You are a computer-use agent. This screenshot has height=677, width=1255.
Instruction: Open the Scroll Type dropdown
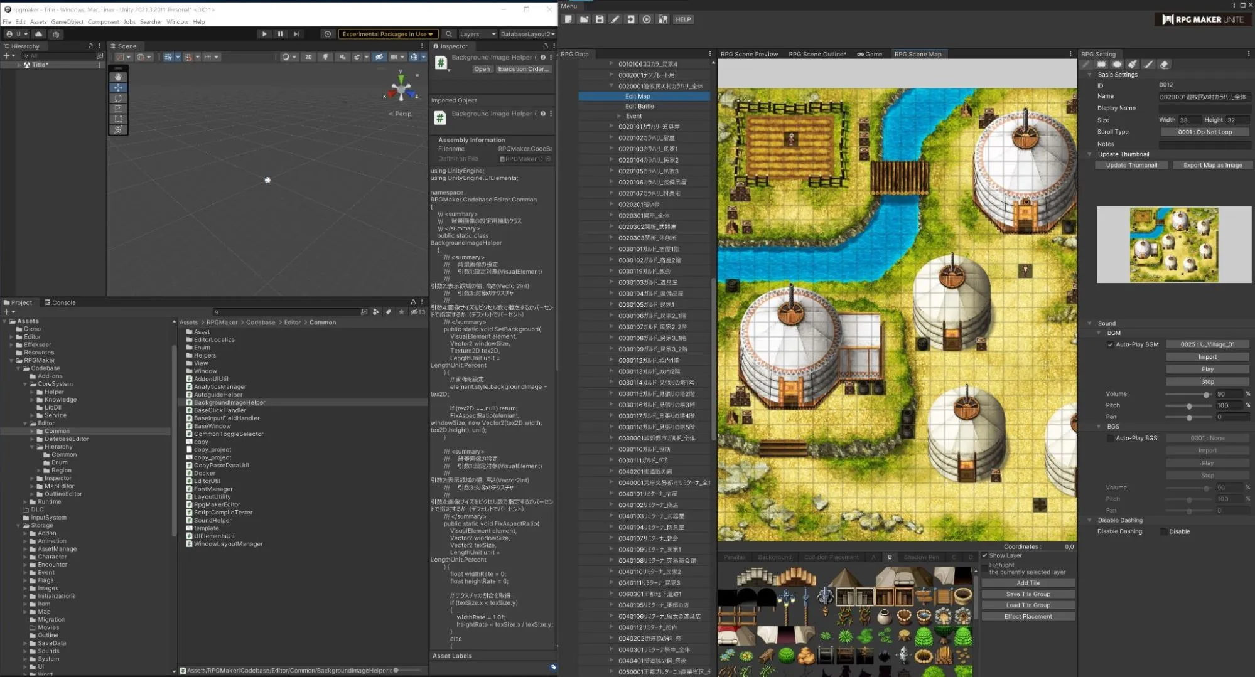click(1204, 132)
